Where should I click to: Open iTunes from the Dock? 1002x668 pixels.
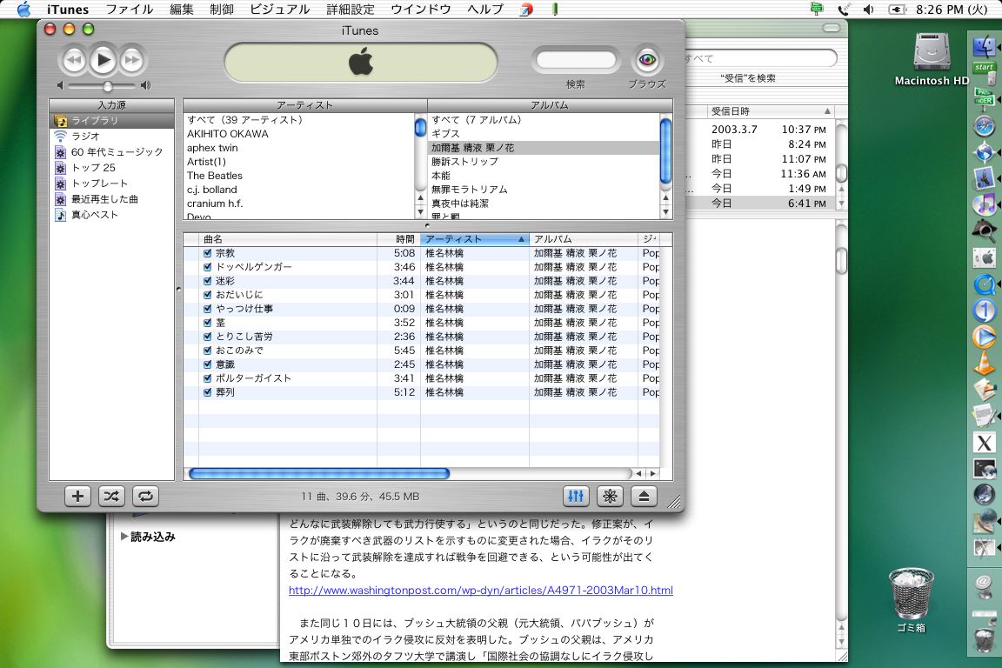point(984,204)
